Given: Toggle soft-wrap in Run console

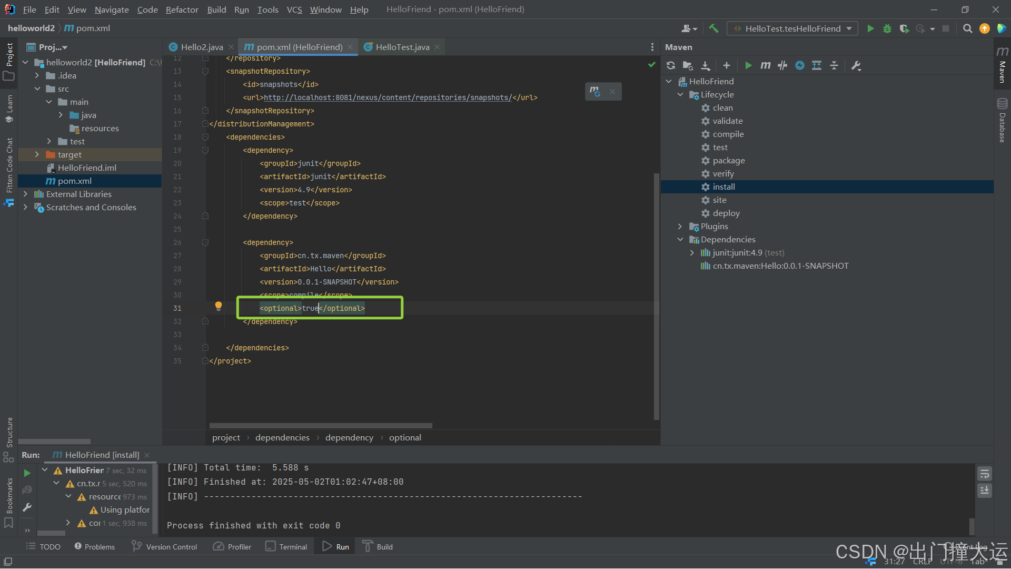Looking at the screenshot, I should tap(984, 473).
